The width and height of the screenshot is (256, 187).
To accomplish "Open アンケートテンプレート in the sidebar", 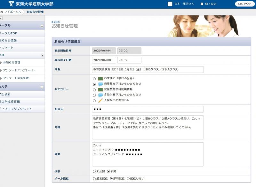I will [19, 70].
